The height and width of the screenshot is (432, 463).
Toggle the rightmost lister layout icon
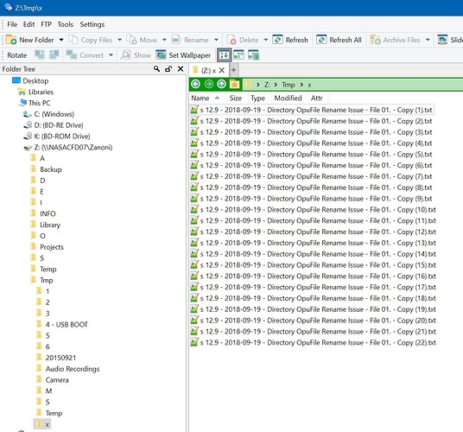click(x=253, y=55)
